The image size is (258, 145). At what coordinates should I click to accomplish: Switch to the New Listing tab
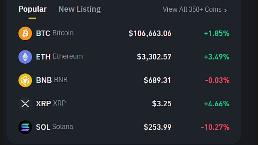79,9
